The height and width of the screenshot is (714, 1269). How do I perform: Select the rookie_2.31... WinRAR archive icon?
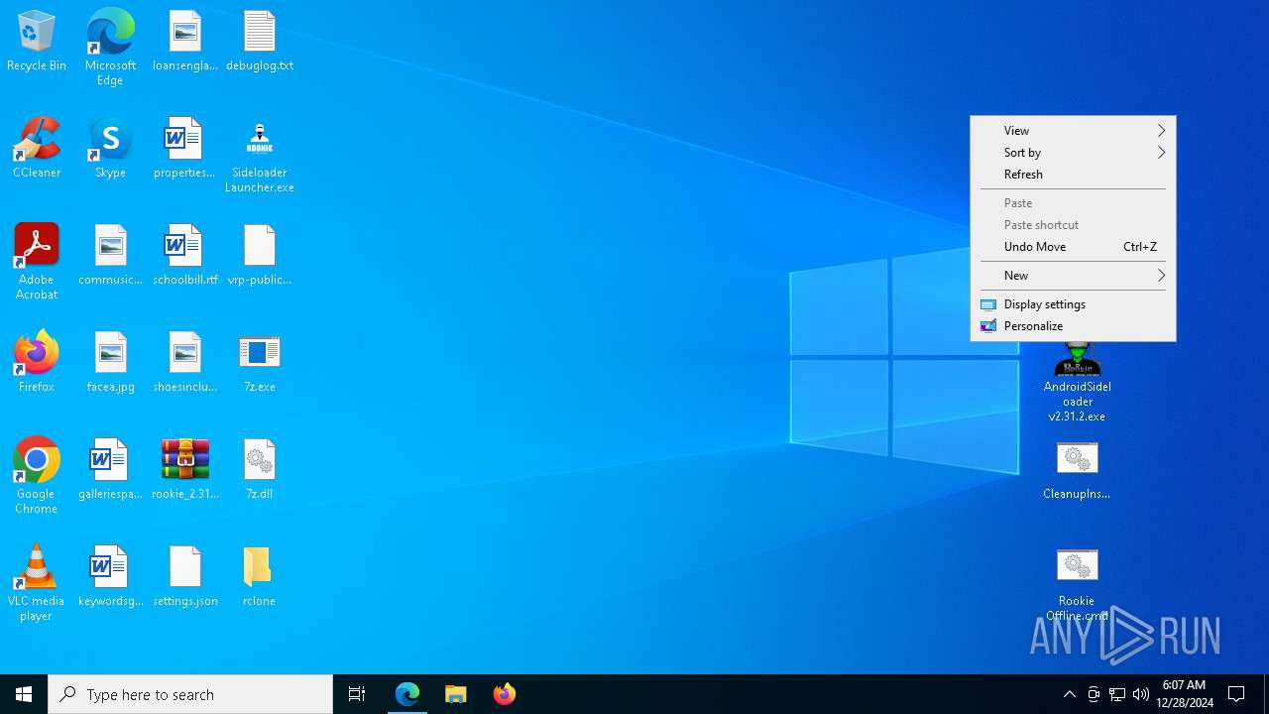click(x=185, y=470)
